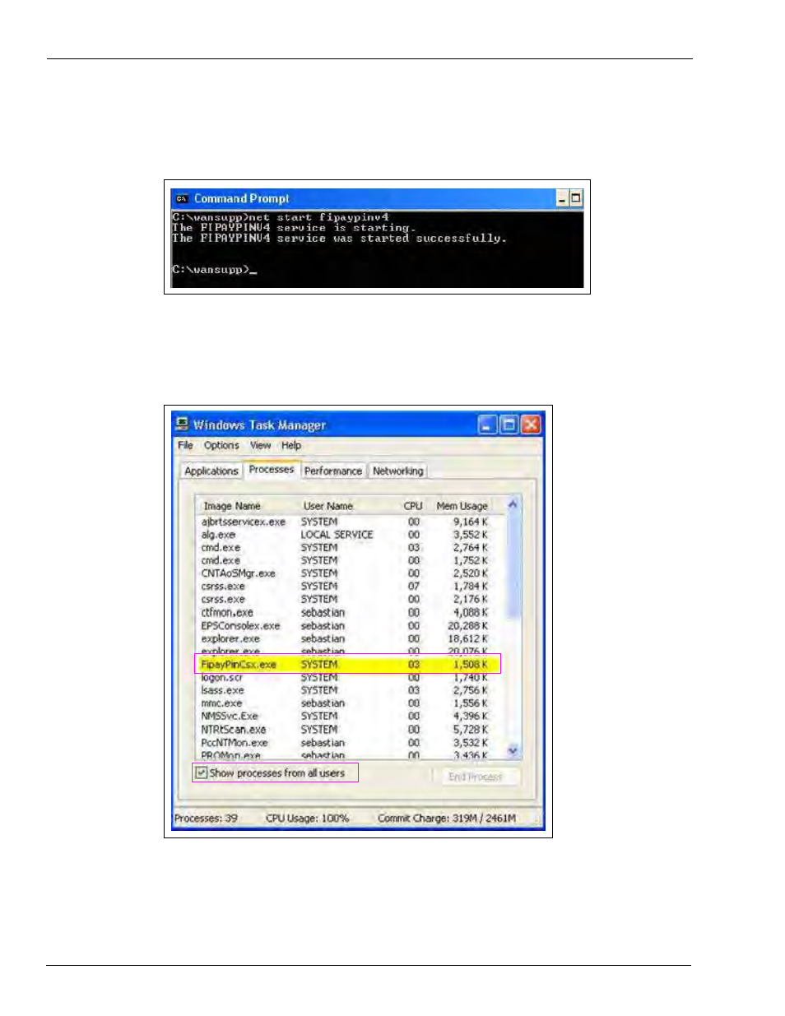The width and height of the screenshot is (785, 1016).
Task: Open the Help menu
Action: [x=291, y=445]
